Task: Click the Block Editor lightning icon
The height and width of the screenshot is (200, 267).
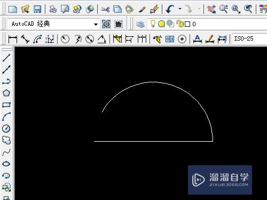Action: pyautogui.click(x=154, y=9)
